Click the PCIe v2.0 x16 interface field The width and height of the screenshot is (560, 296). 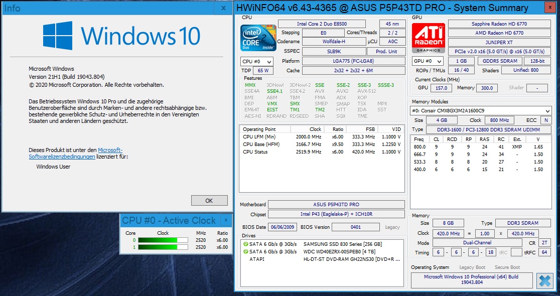pos(499,52)
